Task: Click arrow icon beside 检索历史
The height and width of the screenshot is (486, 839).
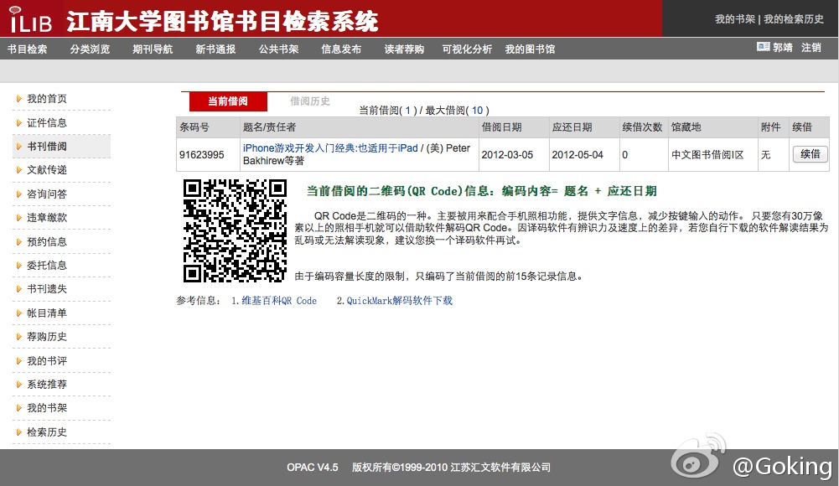Action: (x=19, y=432)
